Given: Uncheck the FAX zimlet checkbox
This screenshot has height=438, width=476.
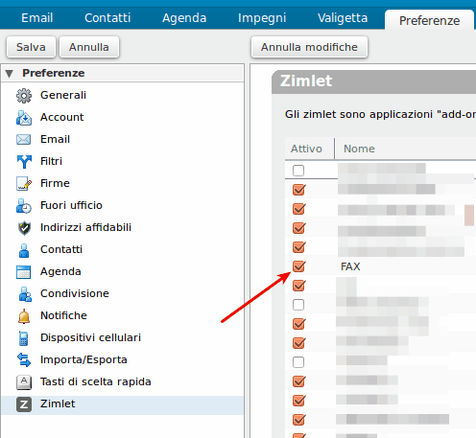Looking at the screenshot, I should click(298, 266).
